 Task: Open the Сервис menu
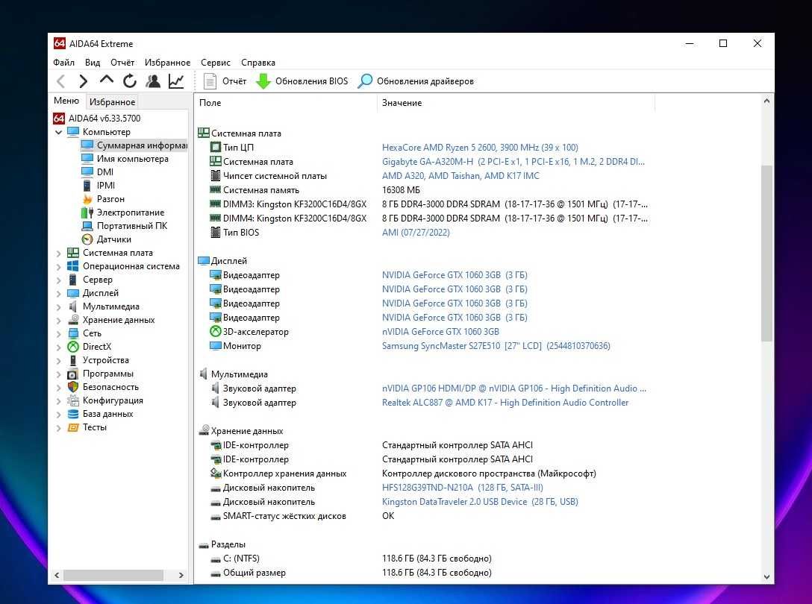click(x=216, y=62)
